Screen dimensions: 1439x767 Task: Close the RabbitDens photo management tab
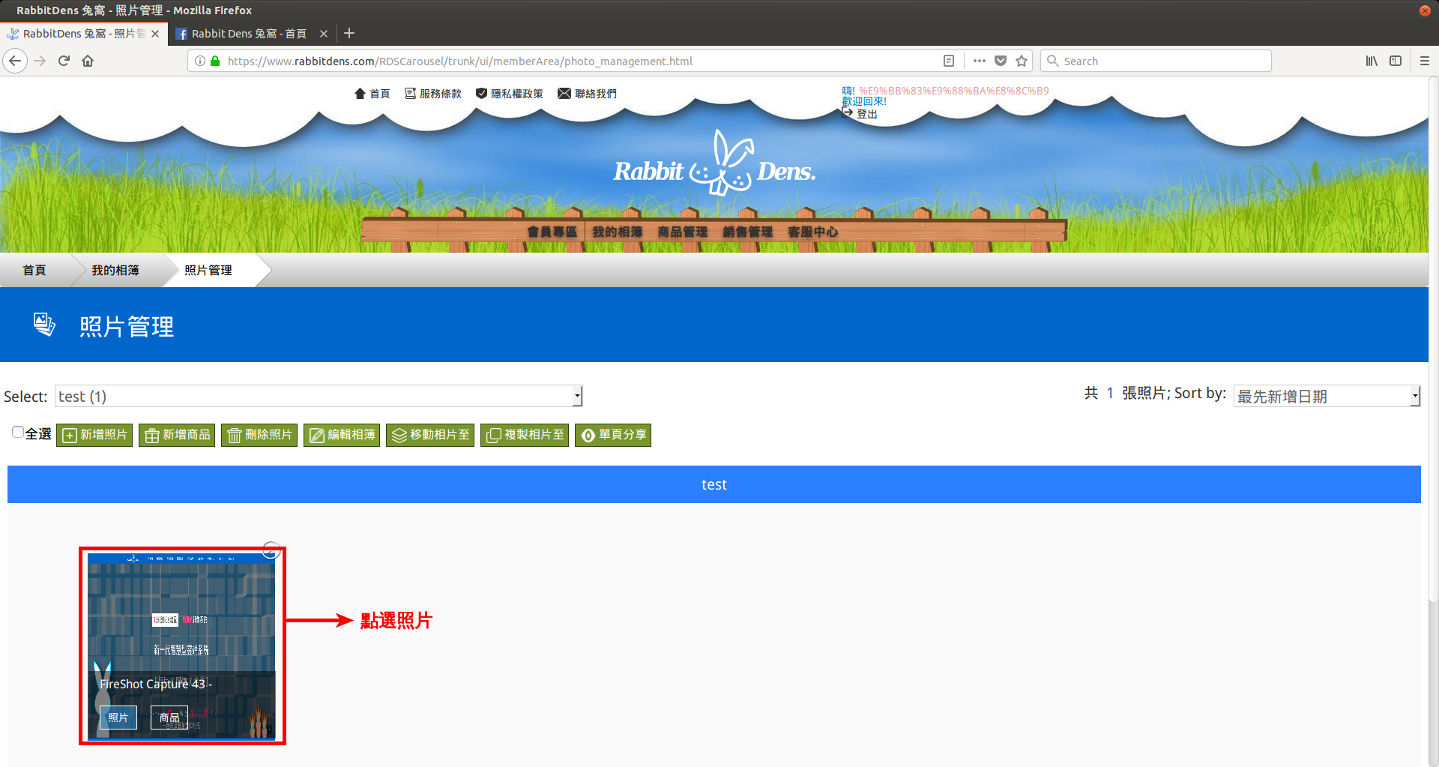click(x=155, y=34)
